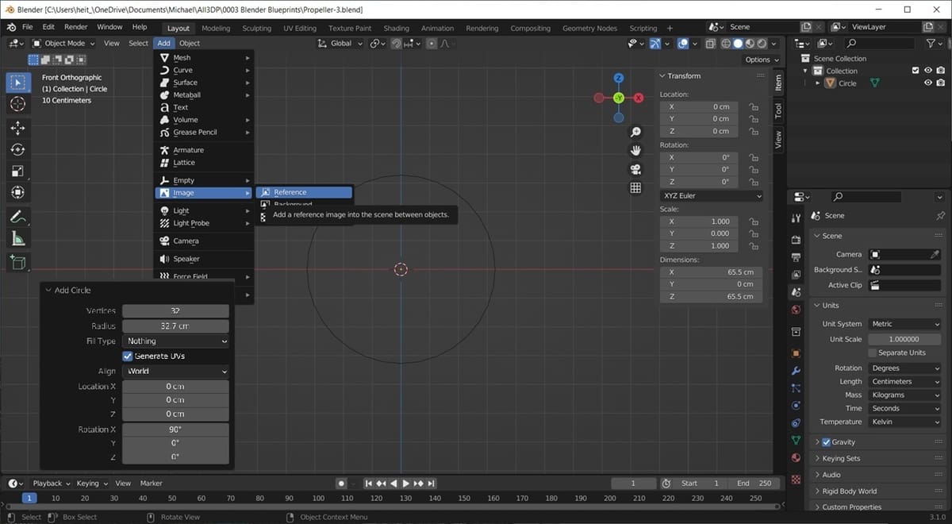Screen dimensions: 952x524
Task: Switch to Modeling workspace tab
Action: pos(216,28)
